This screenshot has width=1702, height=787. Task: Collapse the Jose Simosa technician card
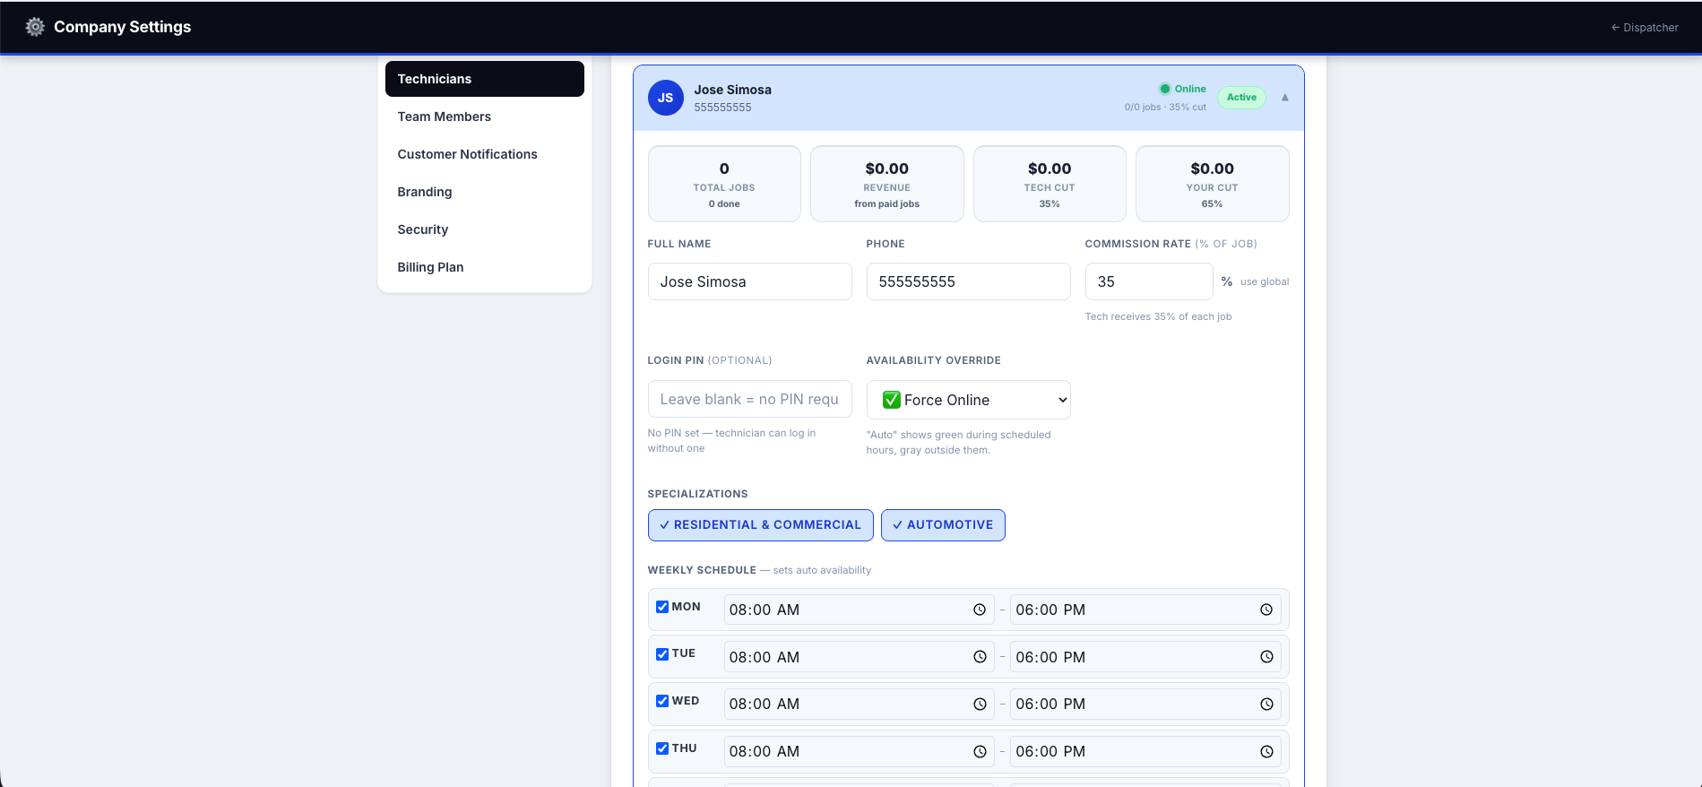[1285, 98]
